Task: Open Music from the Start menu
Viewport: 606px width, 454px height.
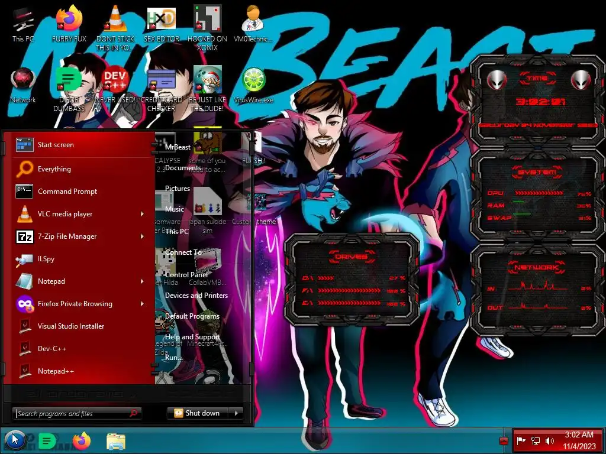Action: [x=175, y=209]
